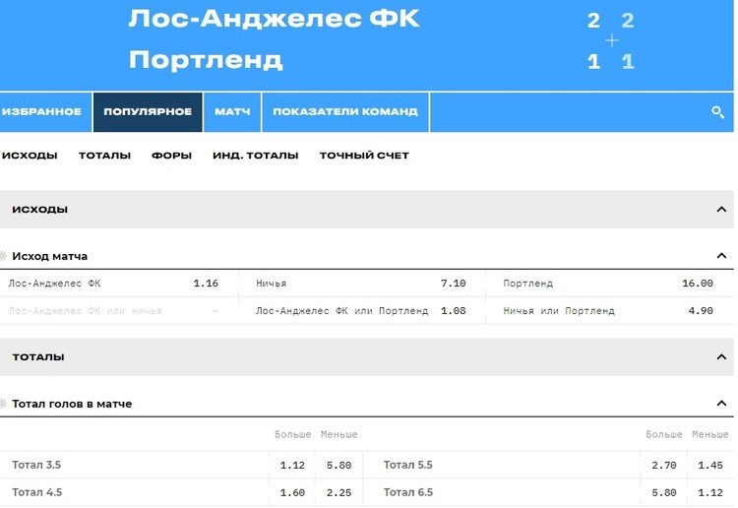Collapse the ИСХОДЫ section chevron
Image resolution: width=738 pixels, height=508 pixels.
click(x=721, y=210)
